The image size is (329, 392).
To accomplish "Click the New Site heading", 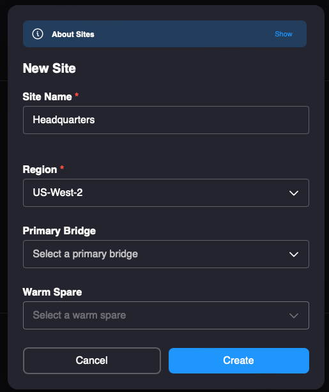I will 49,68.
